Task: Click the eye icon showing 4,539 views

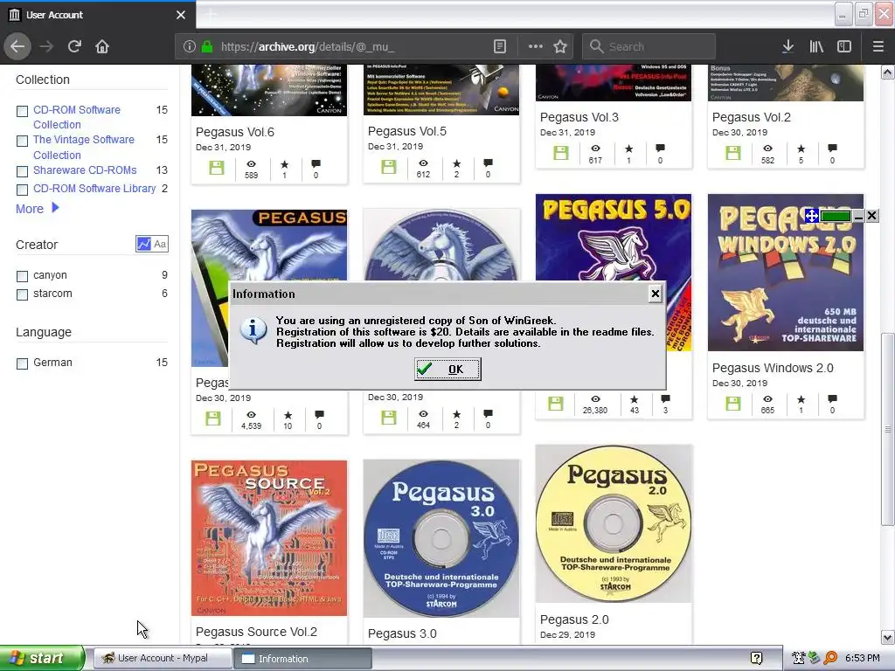Action: pos(251,414)
